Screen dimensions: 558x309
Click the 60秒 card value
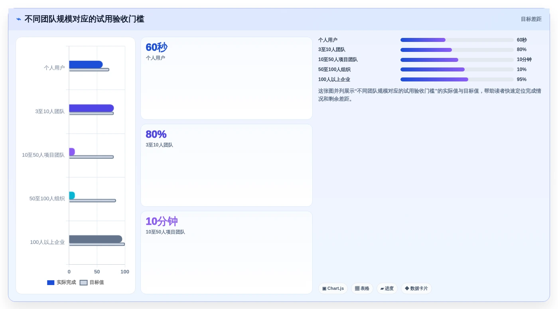click(x=156, y=48)
